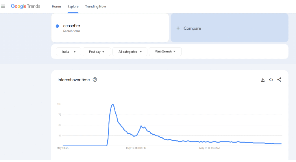The width and height of the screenshot is (296, 162).
Task: Click the Interest over time heading
Action: pyautogui.click(x=74, y=80)
